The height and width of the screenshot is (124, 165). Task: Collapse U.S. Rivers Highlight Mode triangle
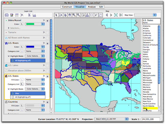[x=9, y=56]
